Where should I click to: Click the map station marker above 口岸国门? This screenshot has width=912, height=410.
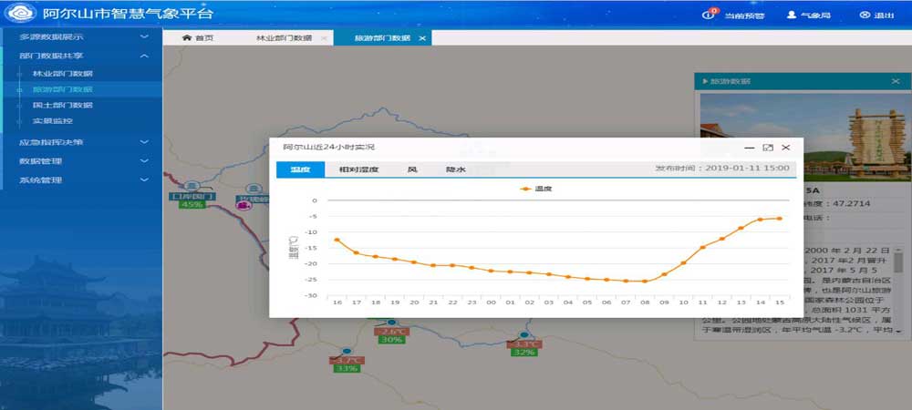tap(192, 185)
